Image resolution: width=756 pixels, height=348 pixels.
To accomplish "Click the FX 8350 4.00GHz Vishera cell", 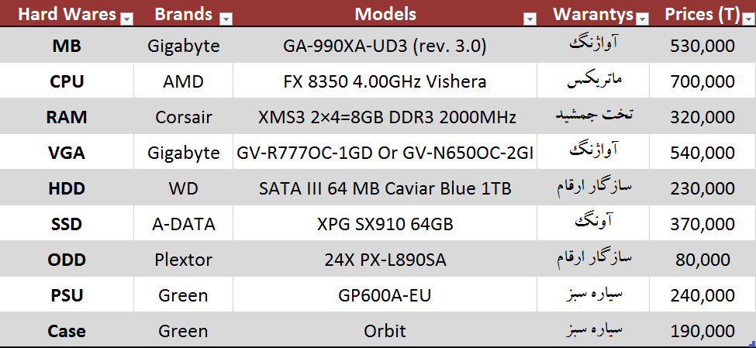I will pyautogui.click(x=385, y=81).
